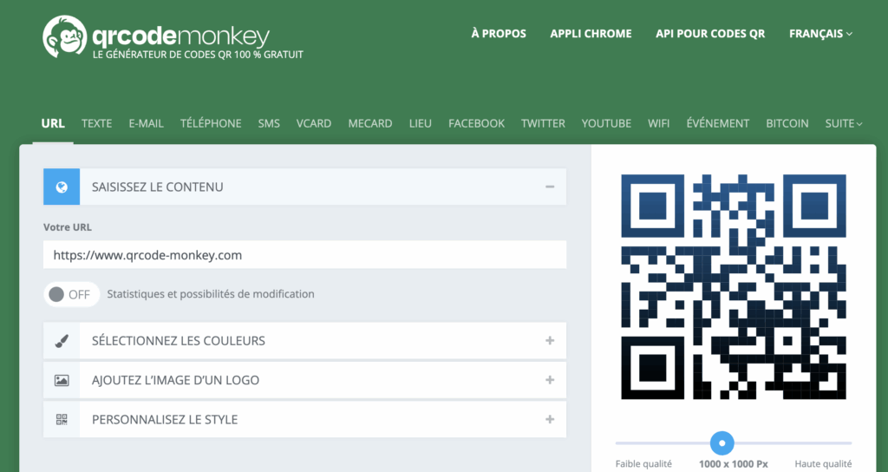Click the Faible qualité label
This screenshot has width=888, height=472.
click(644, 464)
